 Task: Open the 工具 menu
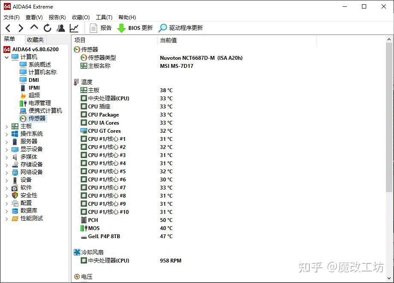pos(104,17)
